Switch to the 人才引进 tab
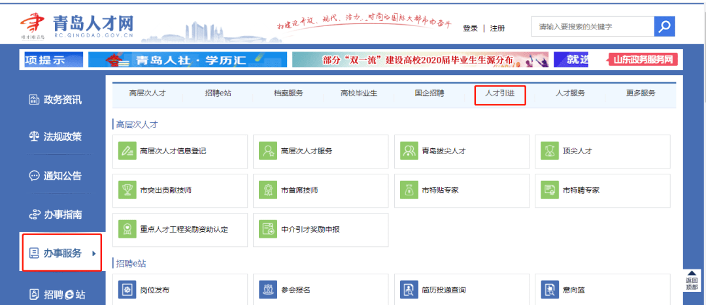Viewport: 706px width, 305px height. 500,93
